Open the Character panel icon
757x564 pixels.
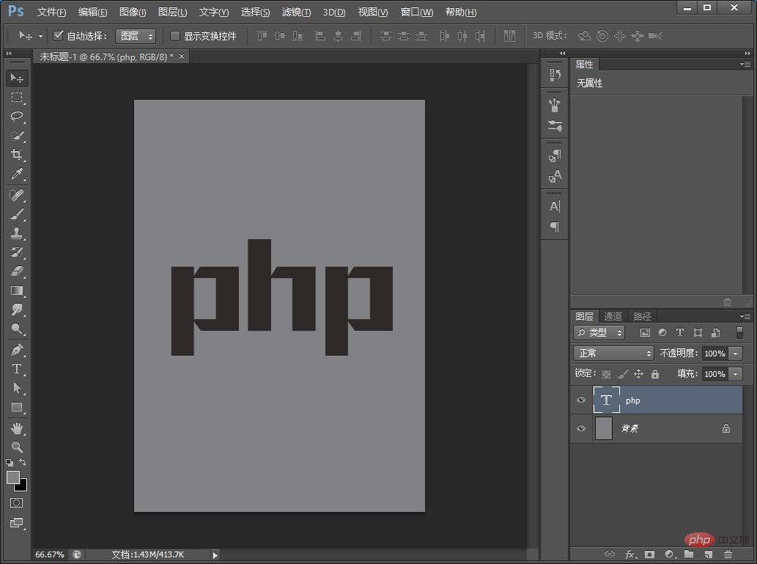point(555,207)
